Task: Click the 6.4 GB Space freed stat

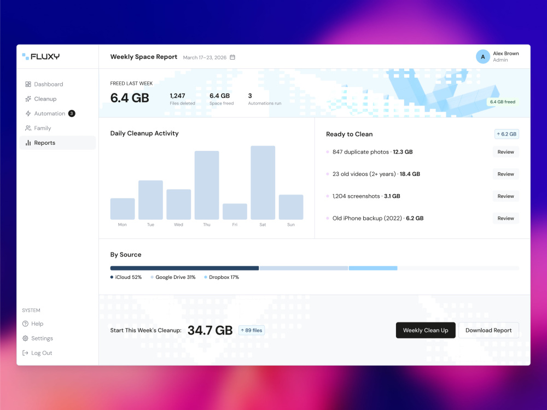Action: [222, 99]
